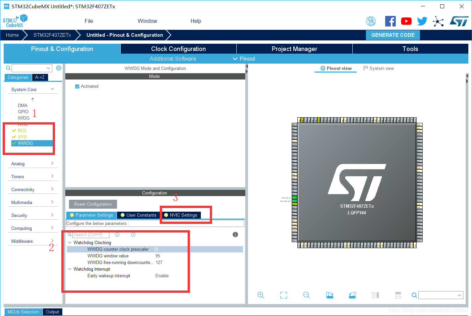Open the File menu

coord(89,21)
